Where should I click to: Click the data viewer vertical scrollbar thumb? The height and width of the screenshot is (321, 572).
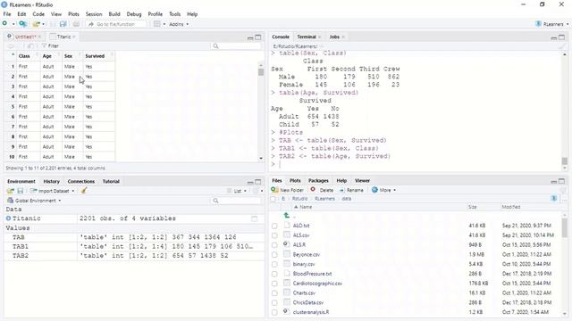tap(261, 72)
